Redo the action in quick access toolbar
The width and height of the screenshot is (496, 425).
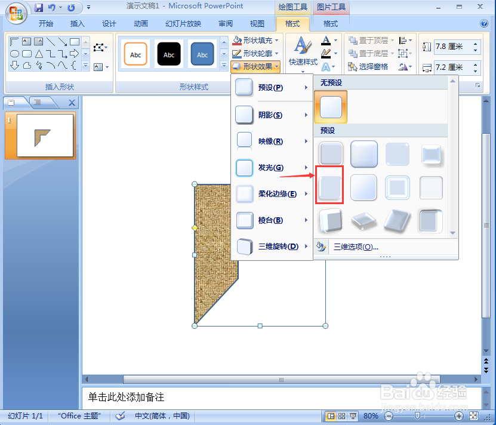point(71,7)
